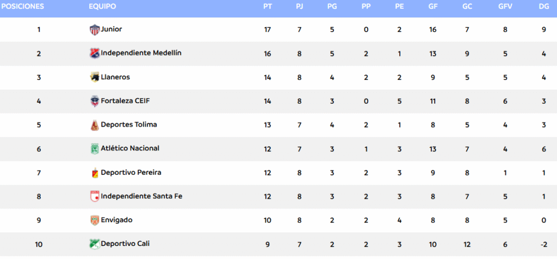Open the Deportivo Cali team link
The height and width of the screenshot is (259, 557).
pos(125,244)
